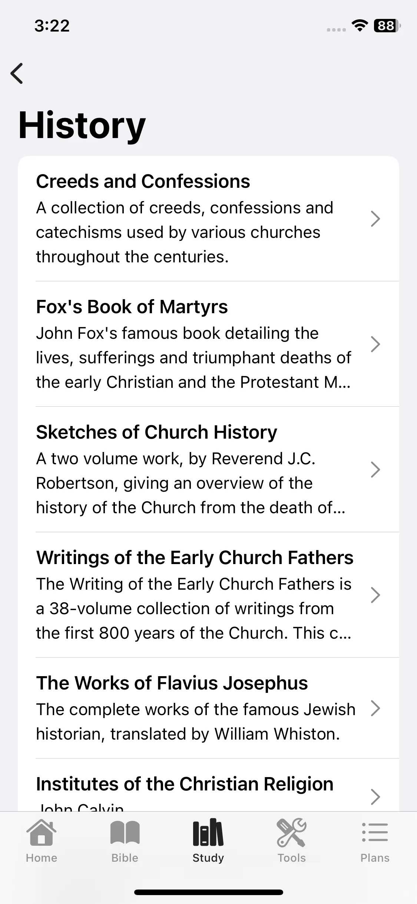Viewport: 417px width, 904px height.
Task: Tap the Wi-Fi status icon
Action: click(360, 26)
